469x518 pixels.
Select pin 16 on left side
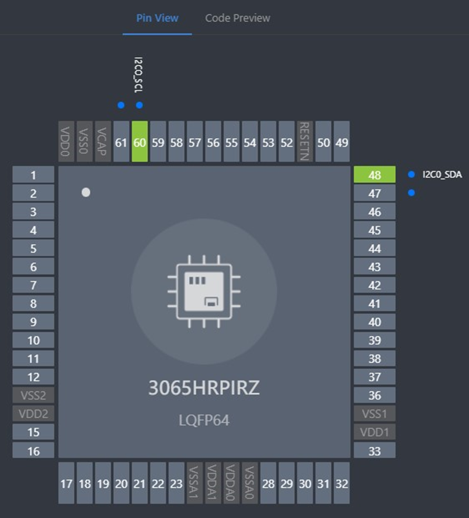point(34,451)
